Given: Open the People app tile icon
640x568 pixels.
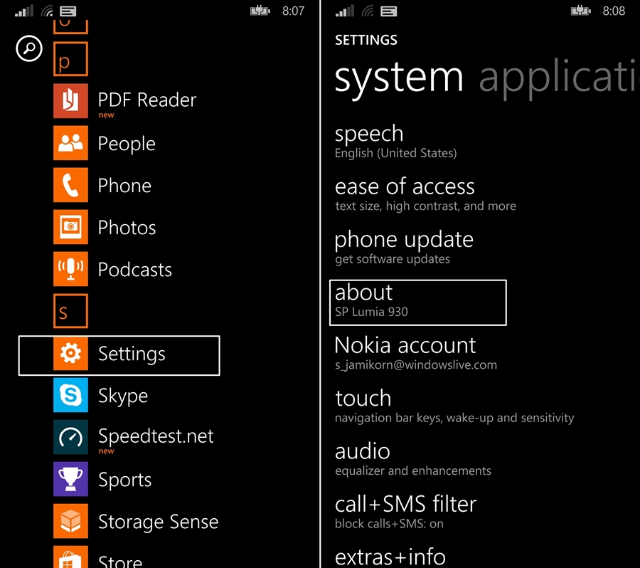Looking at the screenshot, I should coord(70,143).
